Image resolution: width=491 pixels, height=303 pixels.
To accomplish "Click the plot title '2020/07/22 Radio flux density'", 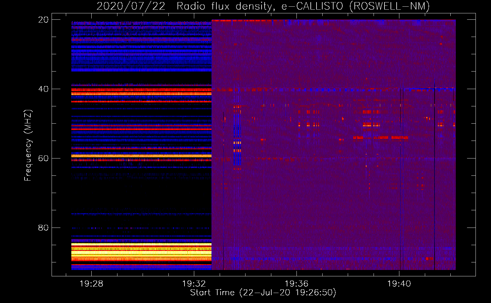I will [x=263, y=6].
